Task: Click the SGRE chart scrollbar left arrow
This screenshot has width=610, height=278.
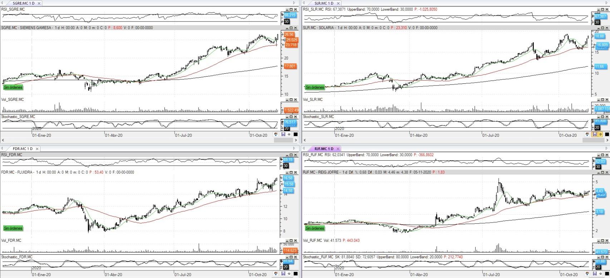Action: 3,140
